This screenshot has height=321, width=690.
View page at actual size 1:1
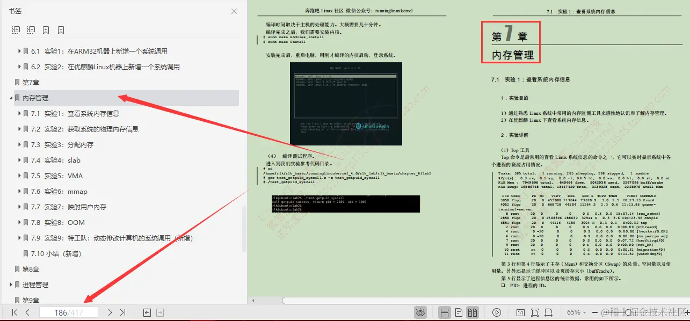pos(521,312)
